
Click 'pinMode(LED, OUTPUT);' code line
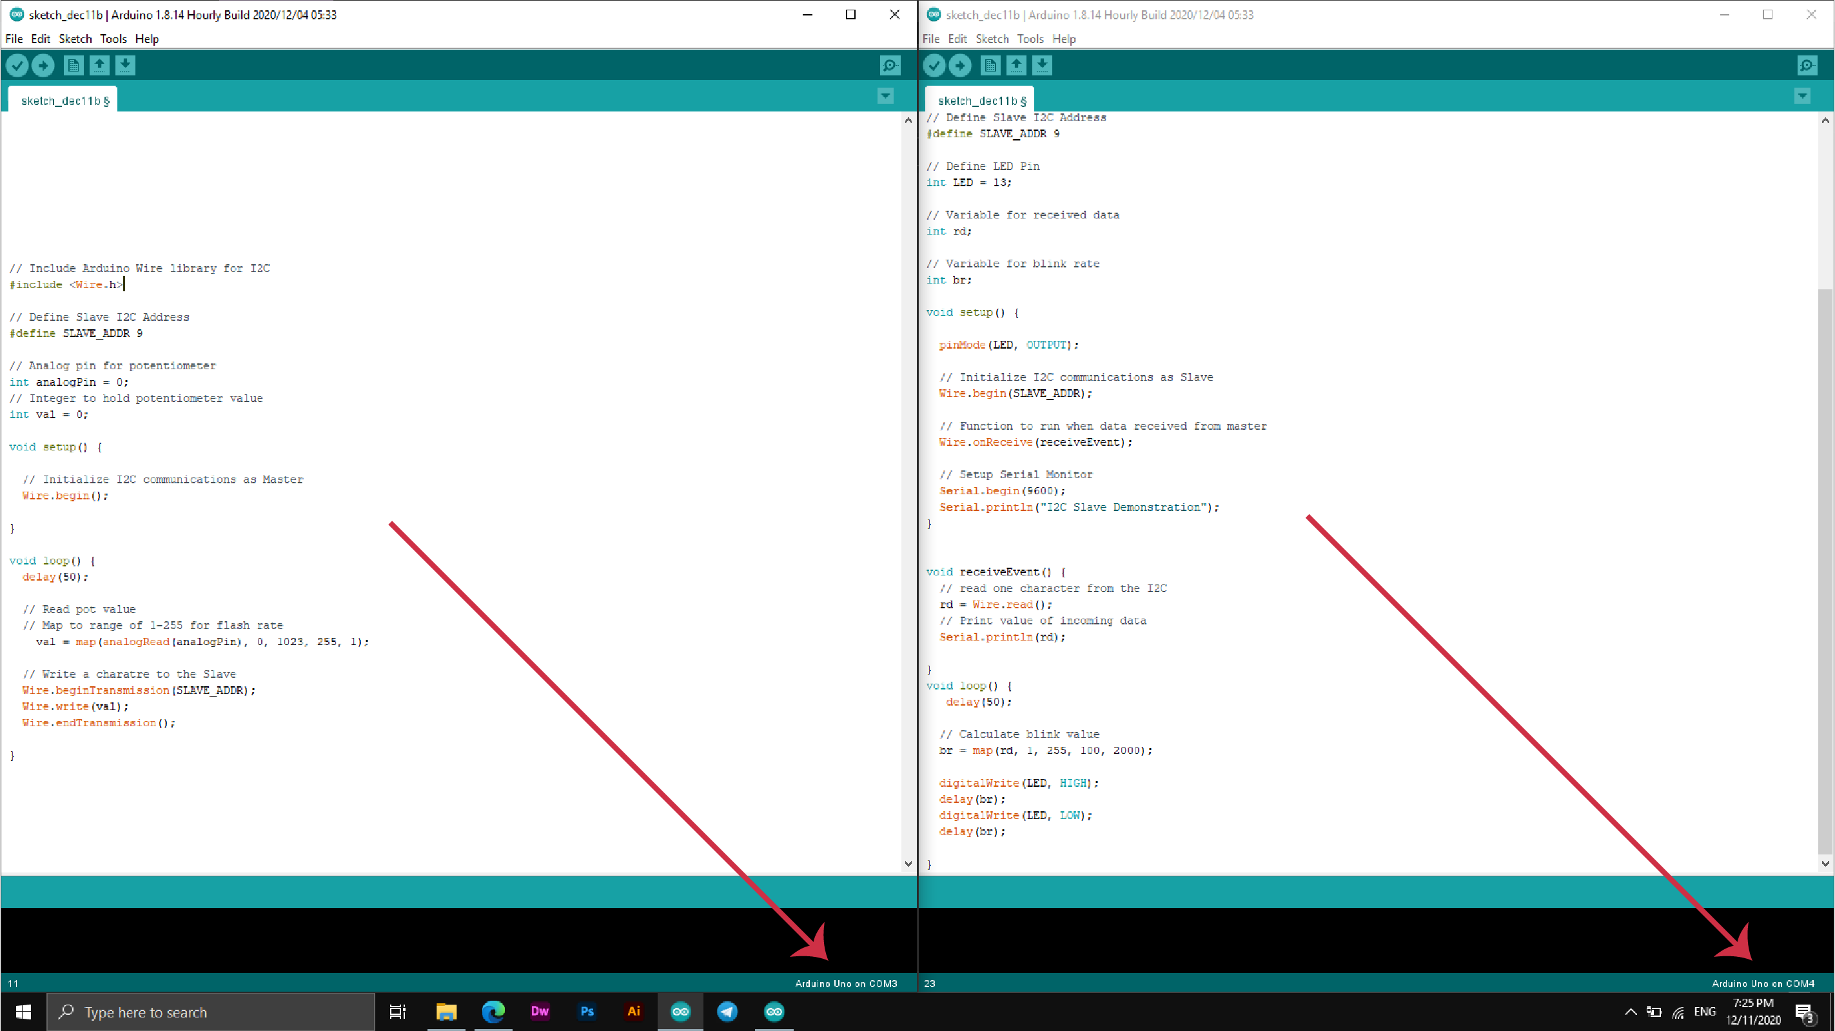pyautogui.click(x=1008, y=345)
